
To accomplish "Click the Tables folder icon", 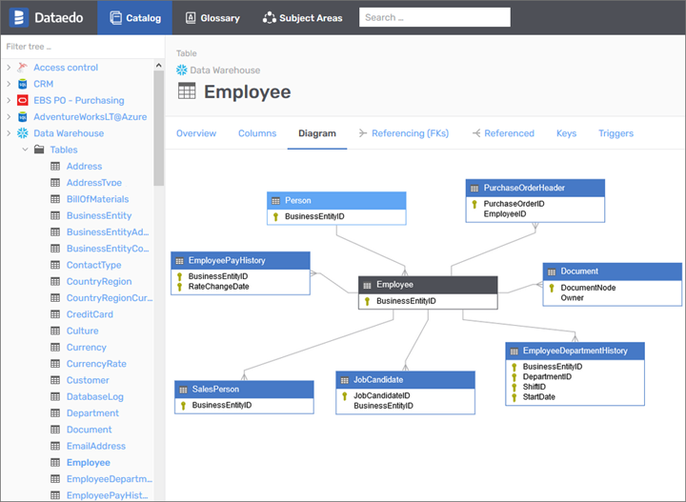I will (39, 150).
